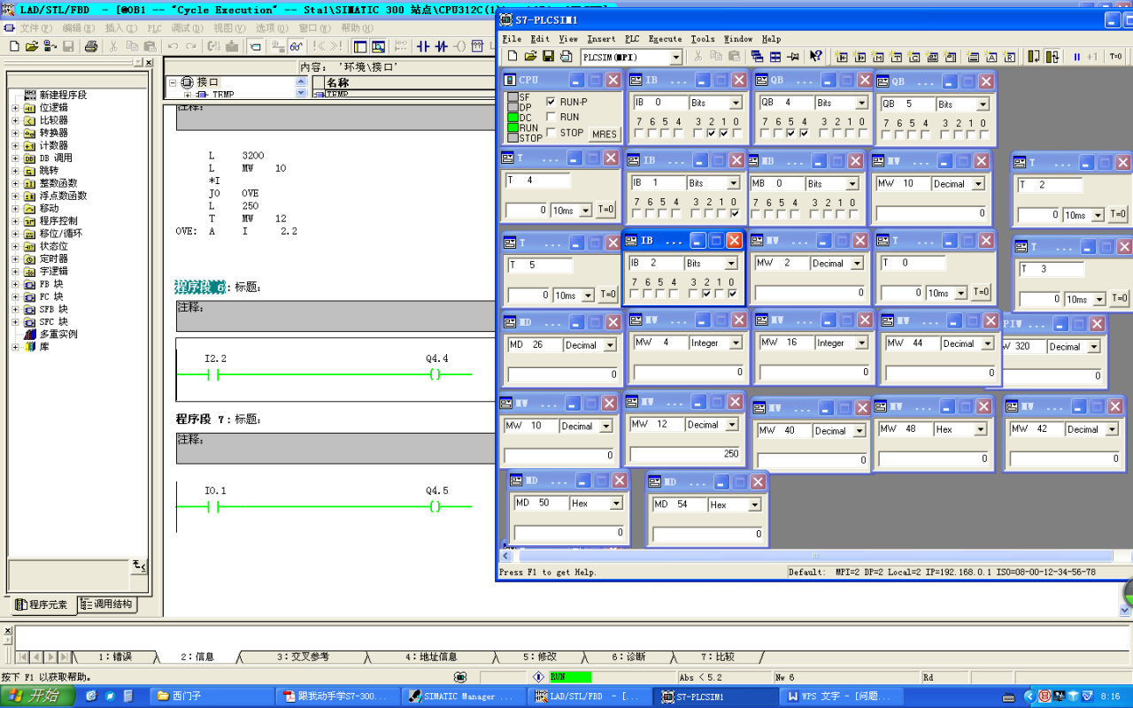Open PLCSIM File menu
The image size is (1133, 708).
point(512,39)
